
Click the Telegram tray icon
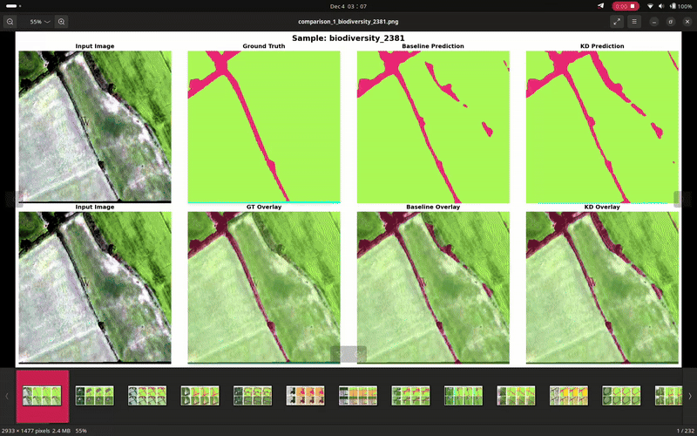tap(600, 6)
